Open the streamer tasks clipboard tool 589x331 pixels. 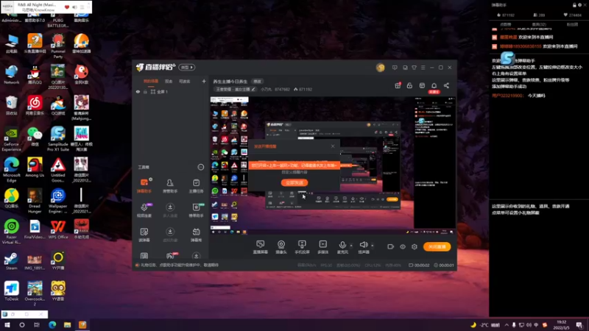(x=196, y=185)
